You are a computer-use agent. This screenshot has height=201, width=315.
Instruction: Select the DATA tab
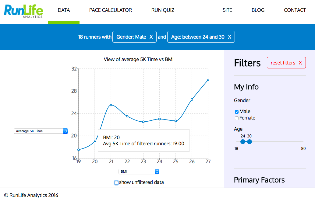point(64,10)
